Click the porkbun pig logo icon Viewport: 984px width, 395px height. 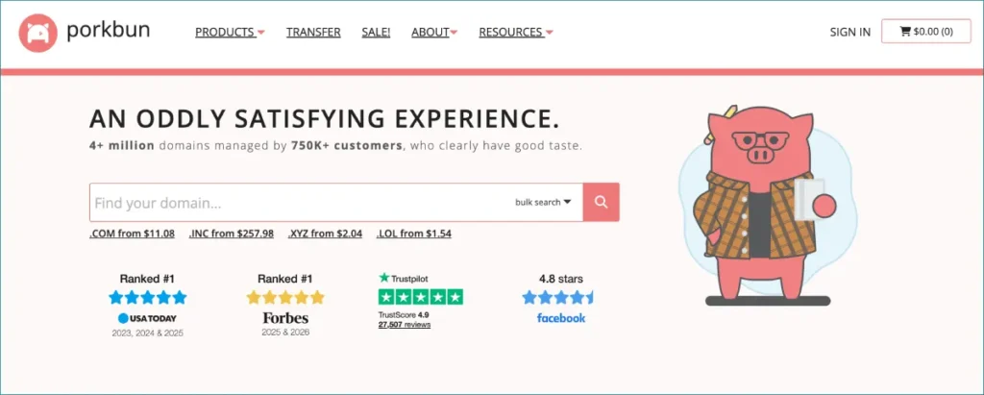pos(38,33)
